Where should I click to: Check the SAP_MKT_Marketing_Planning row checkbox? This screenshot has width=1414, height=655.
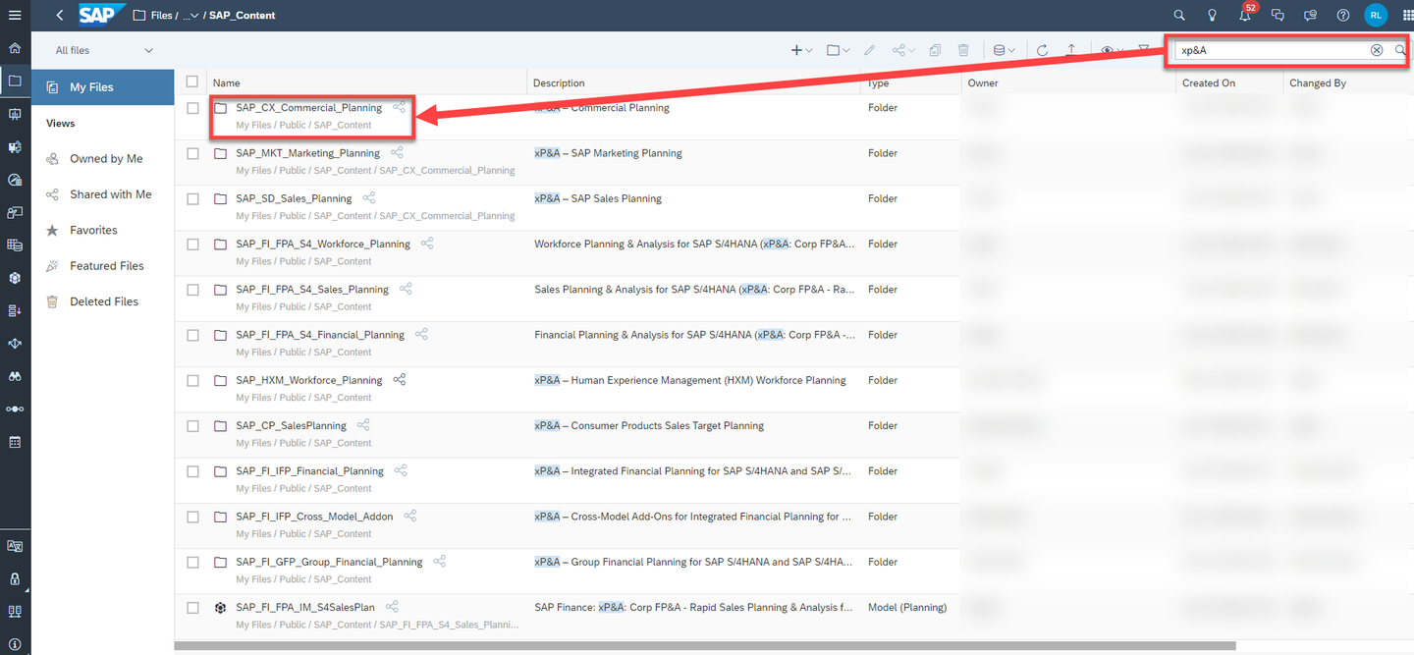pyautogui.click(x=192, y=153)
